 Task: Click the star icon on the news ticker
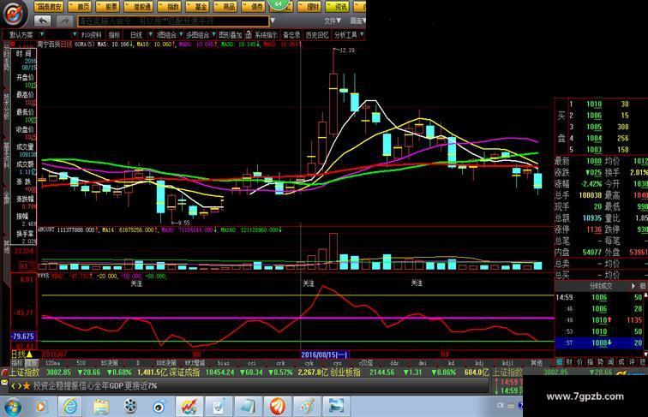(27, 386)
